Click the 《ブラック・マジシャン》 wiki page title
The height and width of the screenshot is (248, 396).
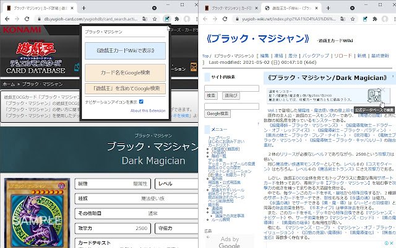pyautogui.click(x=258, y=38)
